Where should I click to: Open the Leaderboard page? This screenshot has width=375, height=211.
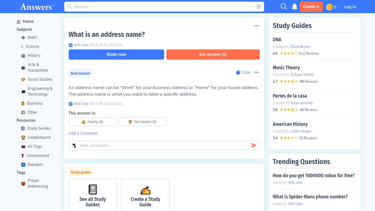(39, 137)
